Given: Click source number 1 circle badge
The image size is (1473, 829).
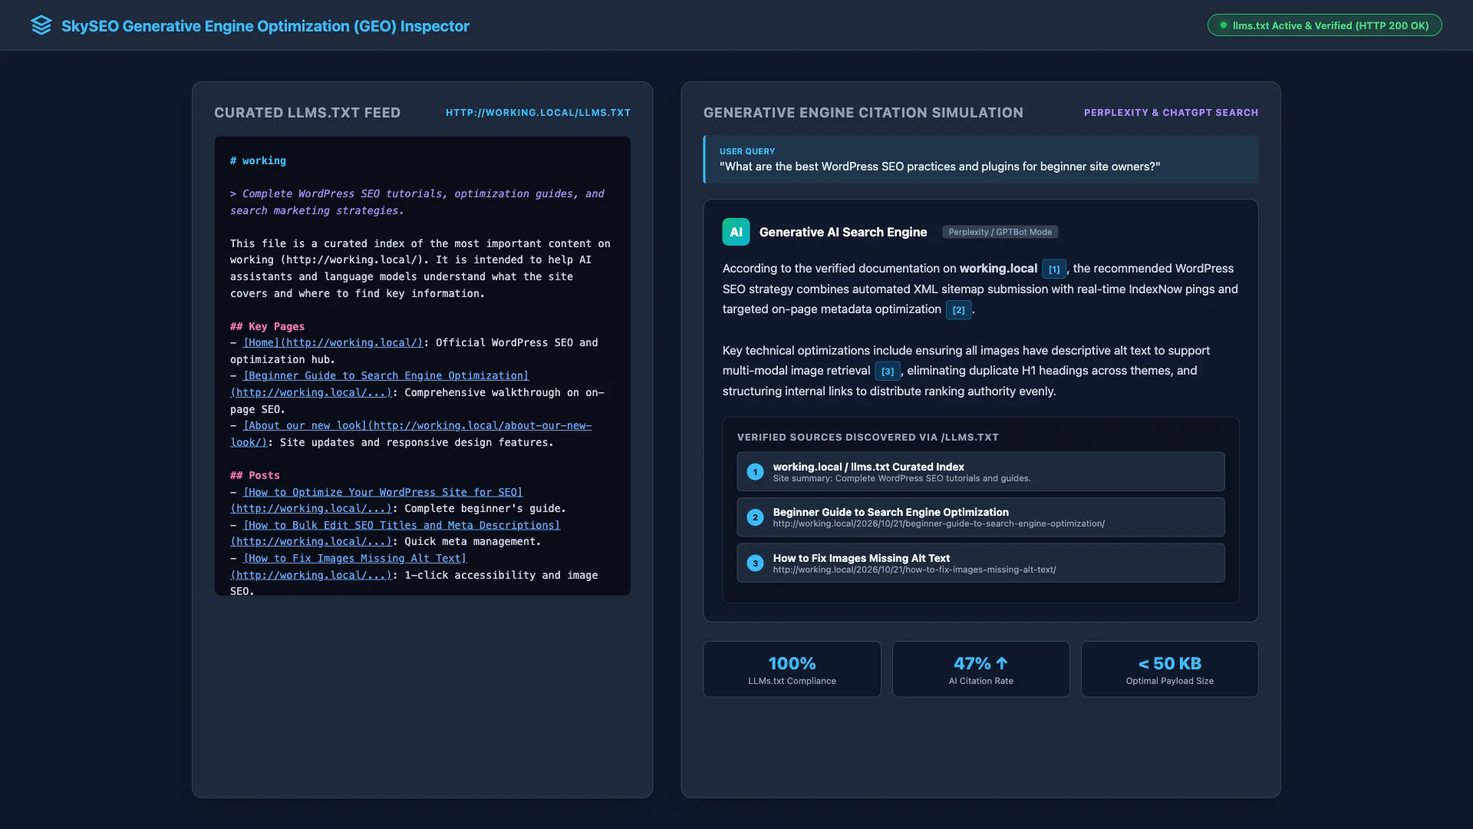Looking at the screenshot, I should pos(755,471).
